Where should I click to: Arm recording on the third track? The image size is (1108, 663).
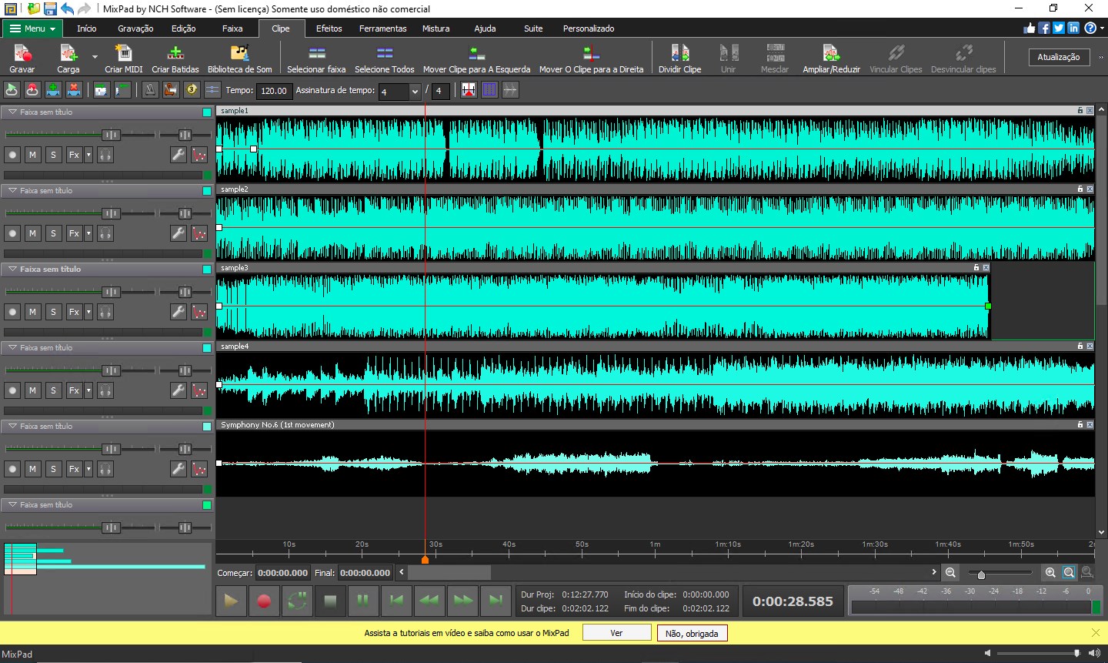click(12, 312)
